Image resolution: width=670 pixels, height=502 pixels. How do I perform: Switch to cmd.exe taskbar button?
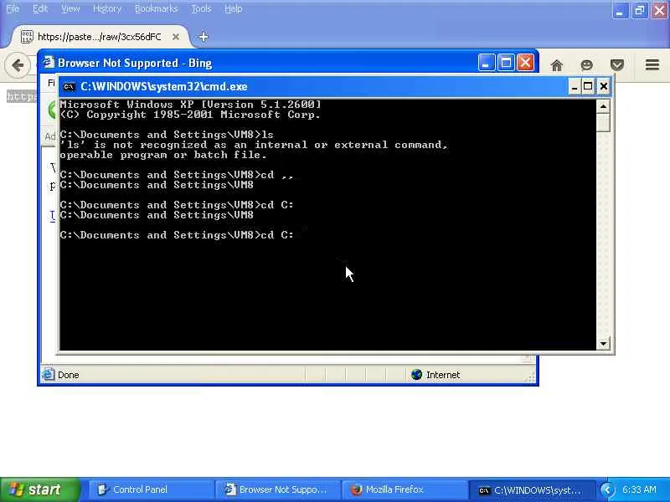pyautogui.click(x=531, y=489)
